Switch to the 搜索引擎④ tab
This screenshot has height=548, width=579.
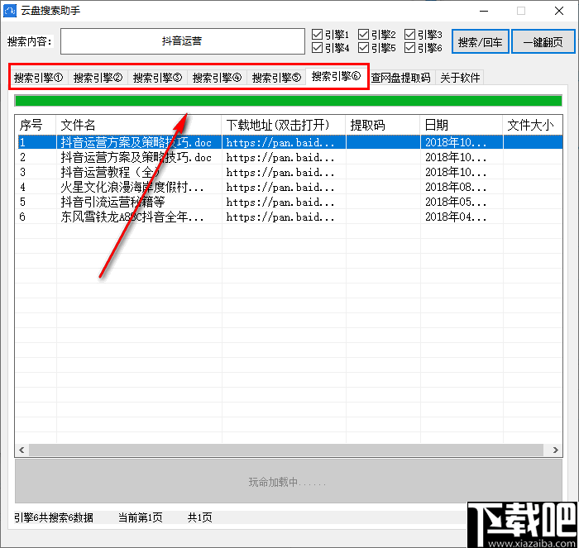(217, 78)
